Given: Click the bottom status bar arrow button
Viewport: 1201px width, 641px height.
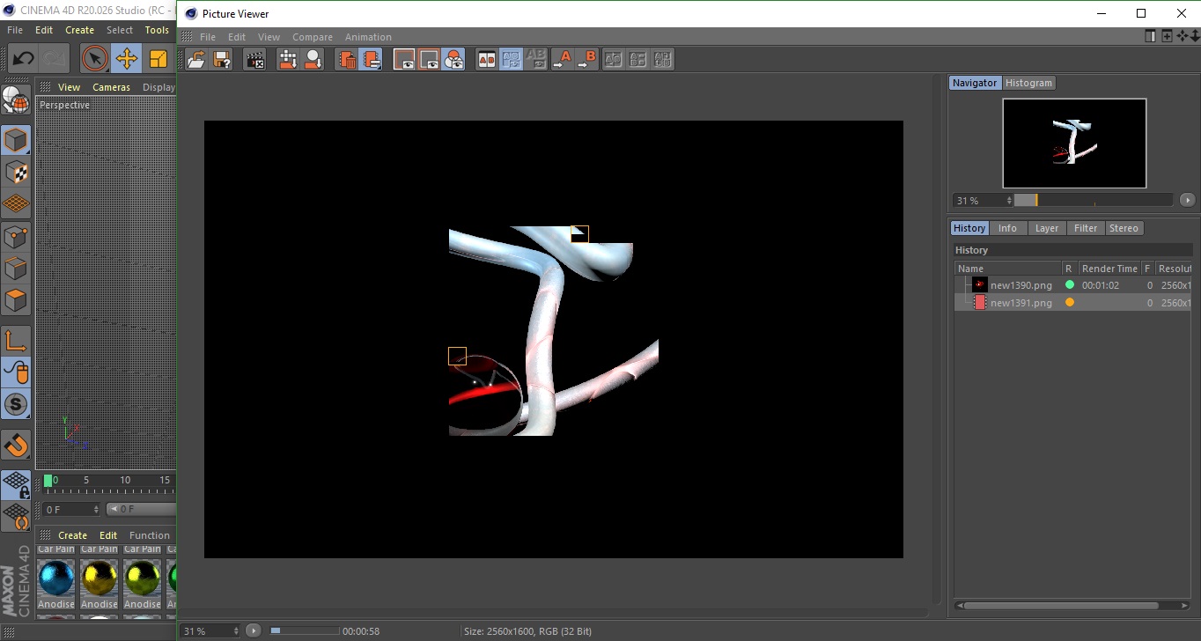Looking at the screenshot, I should point(254,630).
